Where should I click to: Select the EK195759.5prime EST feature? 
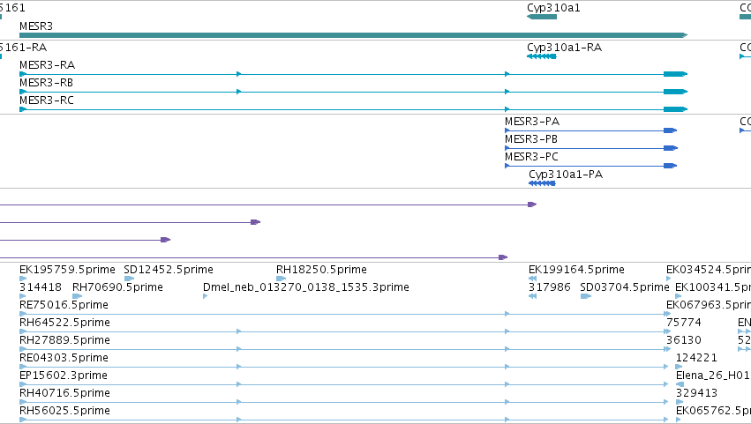(x=23, y=279)
